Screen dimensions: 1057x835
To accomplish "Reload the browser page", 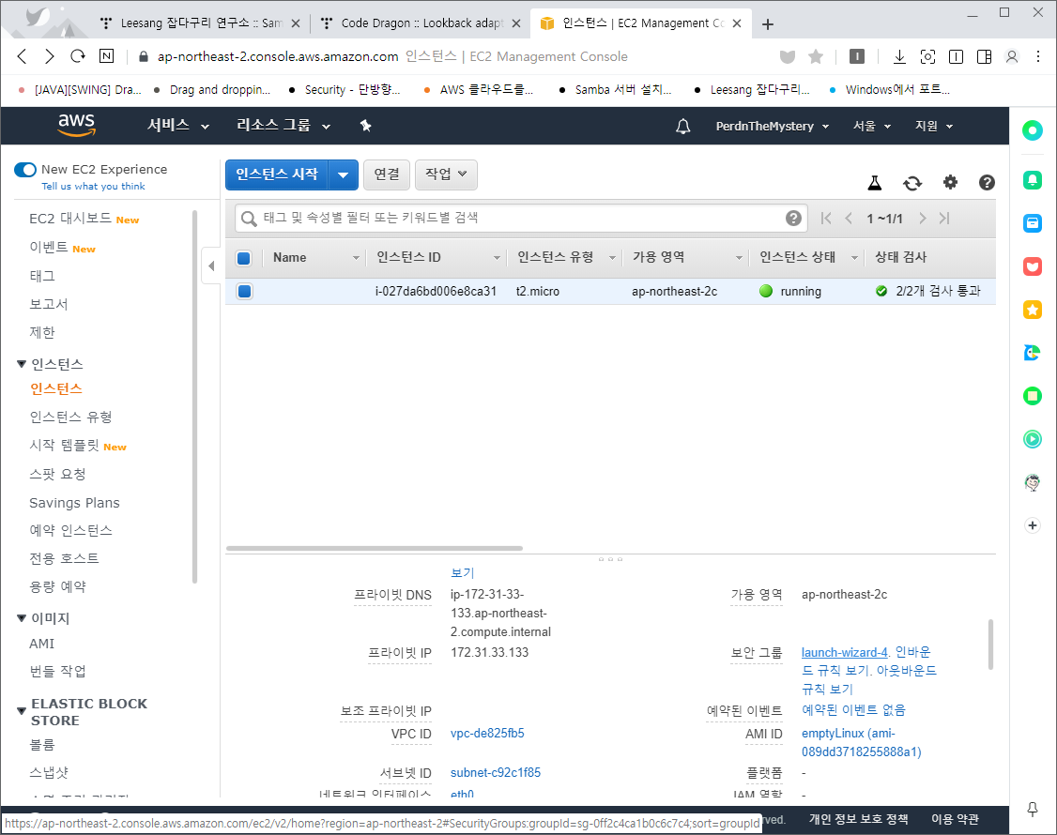I will click(x=78, y=56).
